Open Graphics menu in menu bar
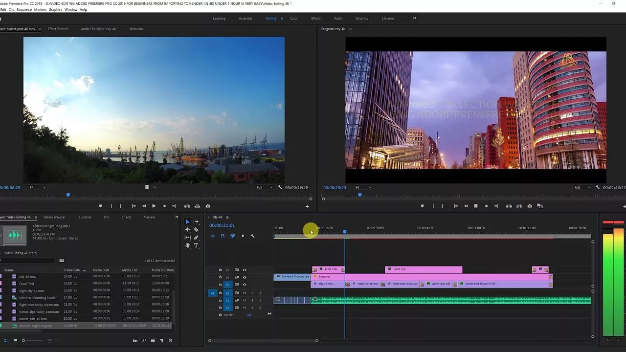Screen dimensions: 626x352 click(x=55, y=10)
